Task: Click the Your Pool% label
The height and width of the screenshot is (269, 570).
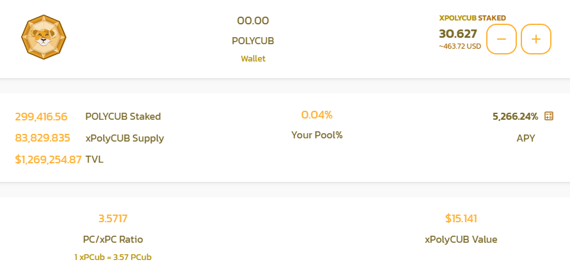Action: [x=317, y=135]
